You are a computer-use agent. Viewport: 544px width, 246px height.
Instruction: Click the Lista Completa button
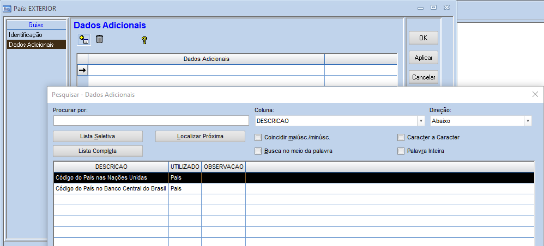point(98,151)
